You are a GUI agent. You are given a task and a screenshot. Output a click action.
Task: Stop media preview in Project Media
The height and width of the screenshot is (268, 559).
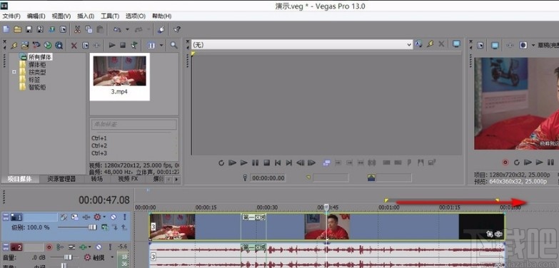pyautogui.click(x=123, y=45)
